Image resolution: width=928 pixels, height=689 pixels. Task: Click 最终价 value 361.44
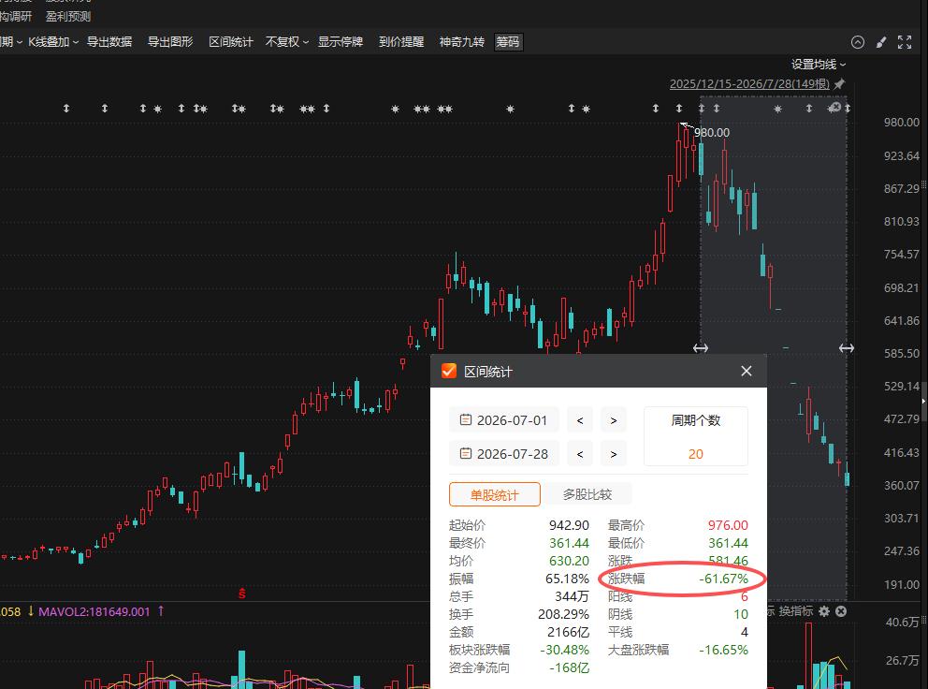point(569,543)
